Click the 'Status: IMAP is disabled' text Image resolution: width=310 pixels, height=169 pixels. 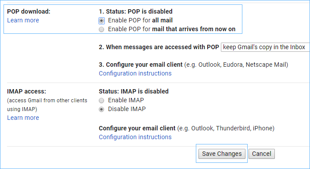click(x=133, y=91)
